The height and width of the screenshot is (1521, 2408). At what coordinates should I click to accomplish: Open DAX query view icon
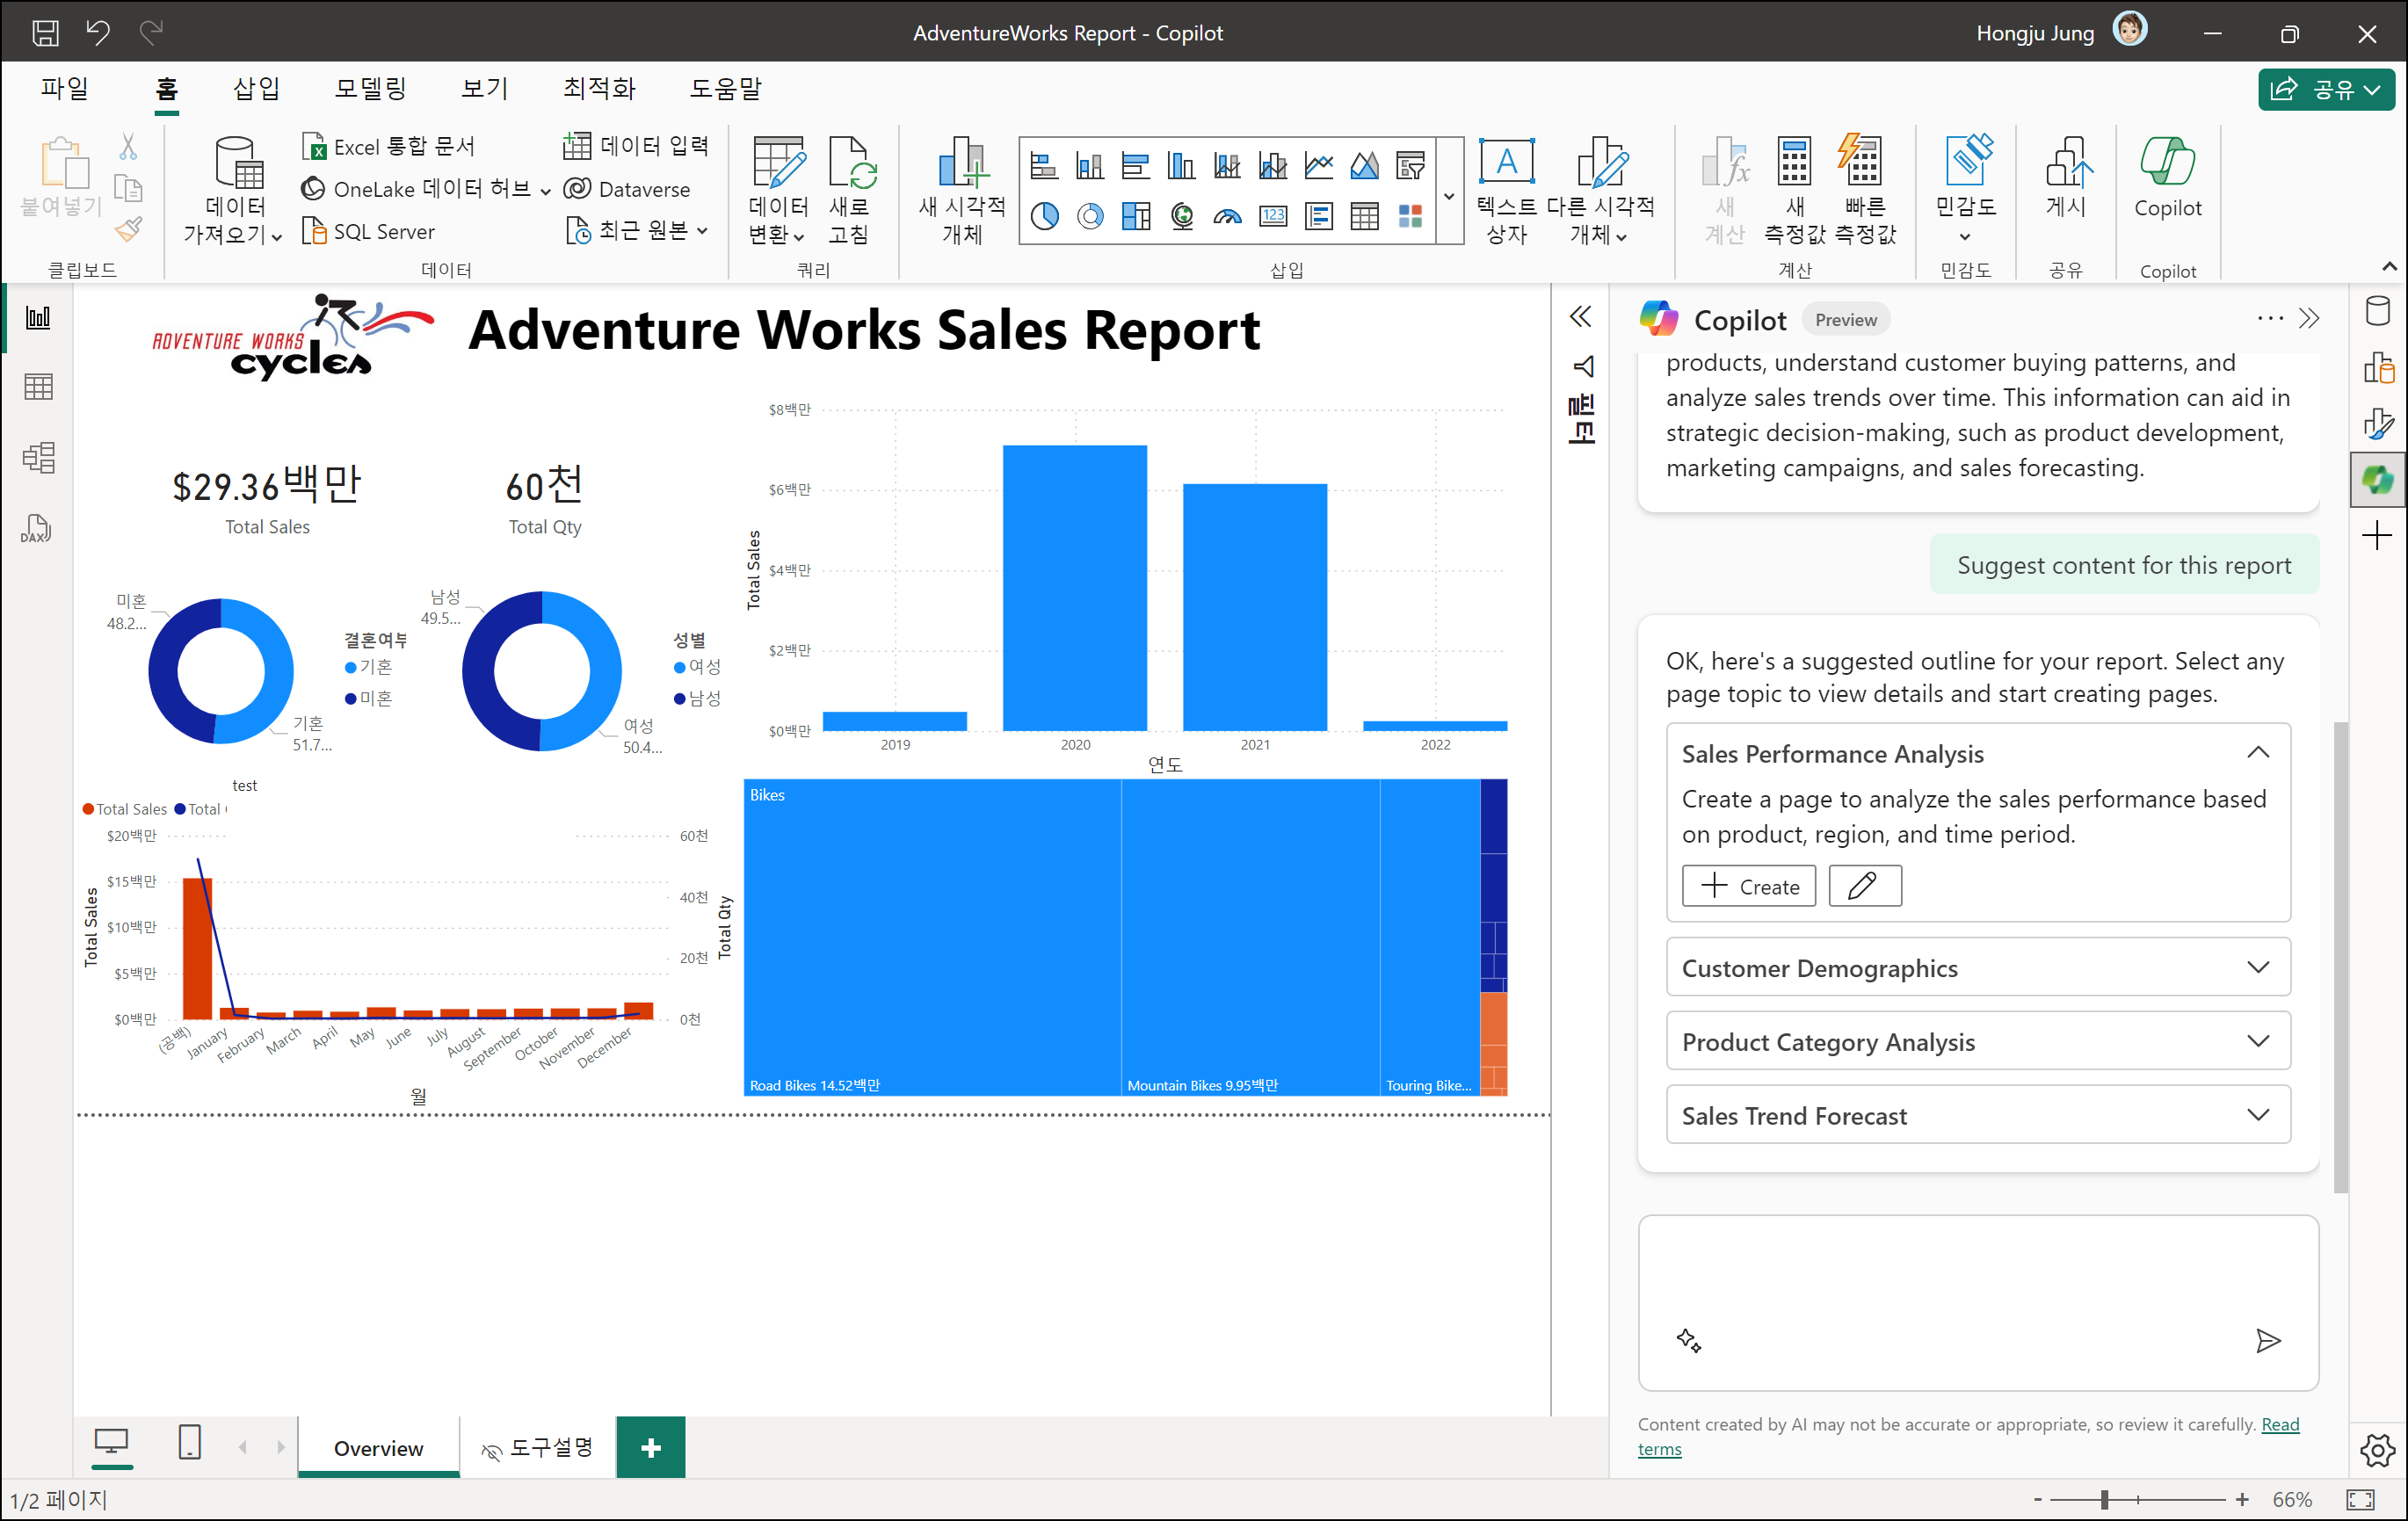click(x=36, y=529)
